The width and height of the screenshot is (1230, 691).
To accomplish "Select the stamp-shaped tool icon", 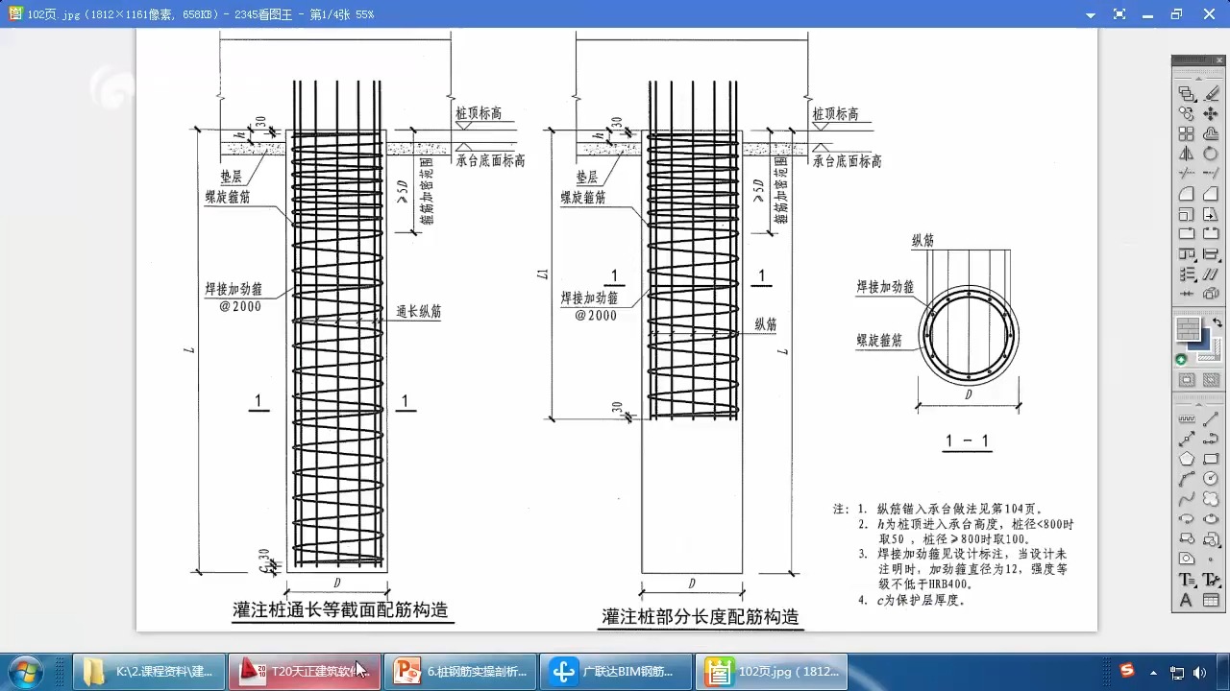I will coord(1211,133).
